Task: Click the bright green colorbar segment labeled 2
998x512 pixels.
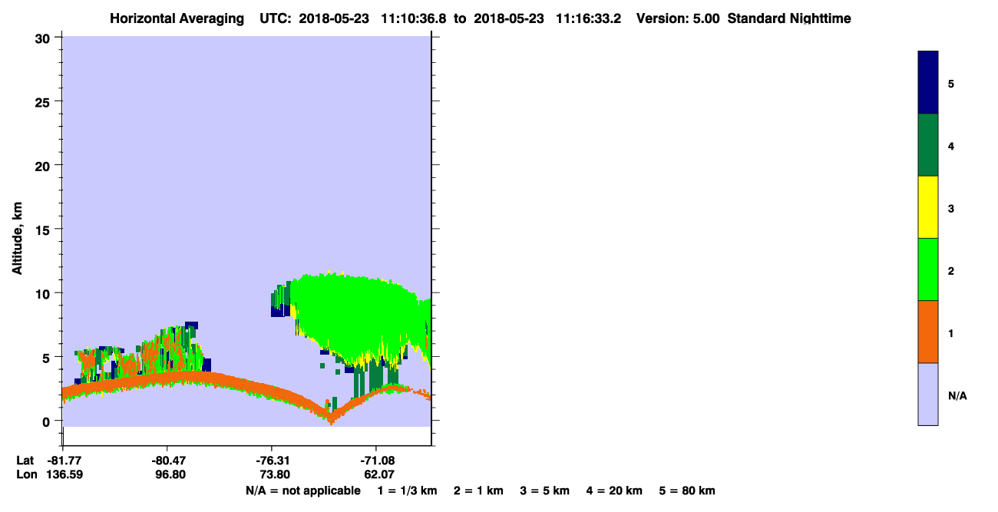Action: pos(928,269)
